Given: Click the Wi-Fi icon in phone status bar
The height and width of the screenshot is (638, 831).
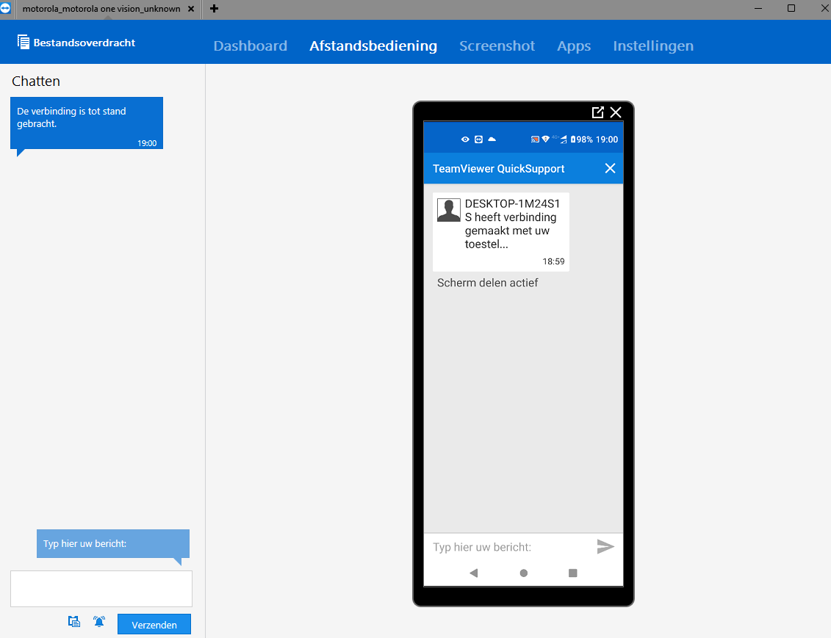Looking at the screenshot, I should click(545, 139).
